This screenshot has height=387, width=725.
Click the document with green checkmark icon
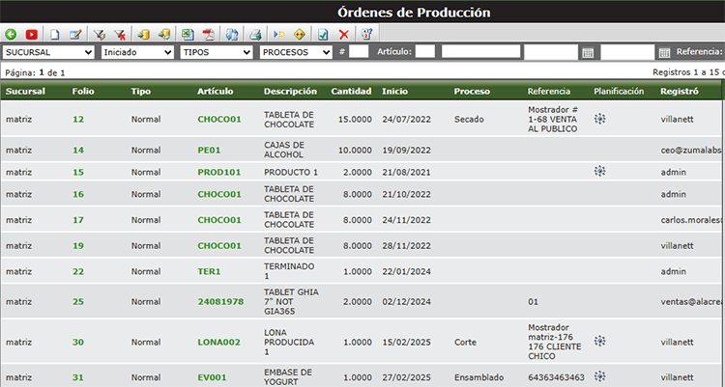pyautogui.click(x=323, y=34)
